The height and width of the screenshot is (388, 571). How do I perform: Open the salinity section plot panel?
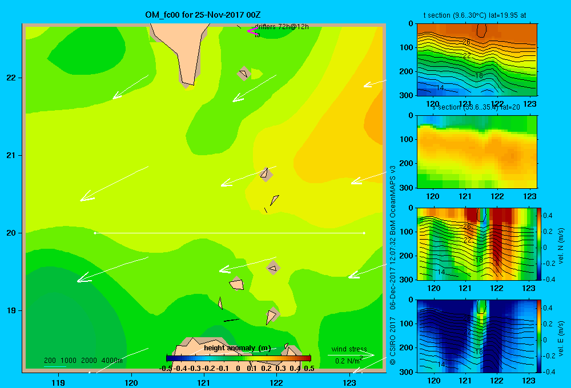click(x=477, y=152)
